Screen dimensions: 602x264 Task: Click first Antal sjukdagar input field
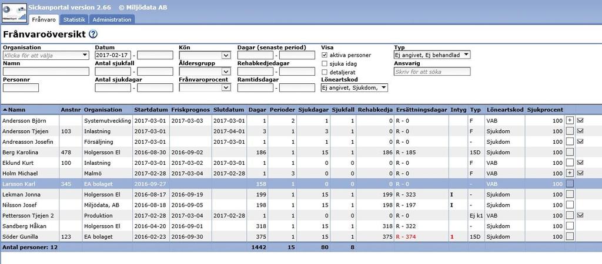click(x=113, y=88)
